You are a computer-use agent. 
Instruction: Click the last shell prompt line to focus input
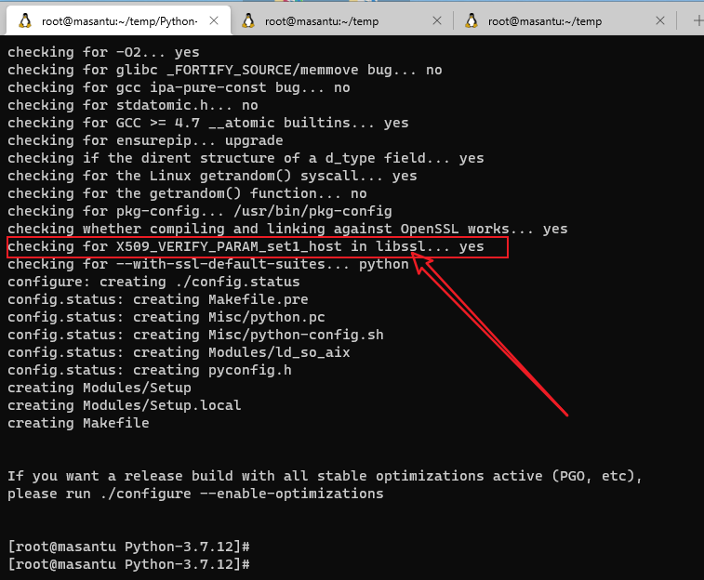click(x=129, y=564)
